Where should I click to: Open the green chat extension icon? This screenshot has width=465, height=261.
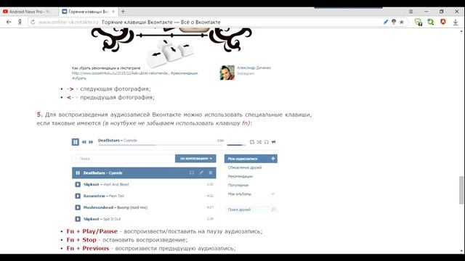pyautogui.click(x=418, y=22)
